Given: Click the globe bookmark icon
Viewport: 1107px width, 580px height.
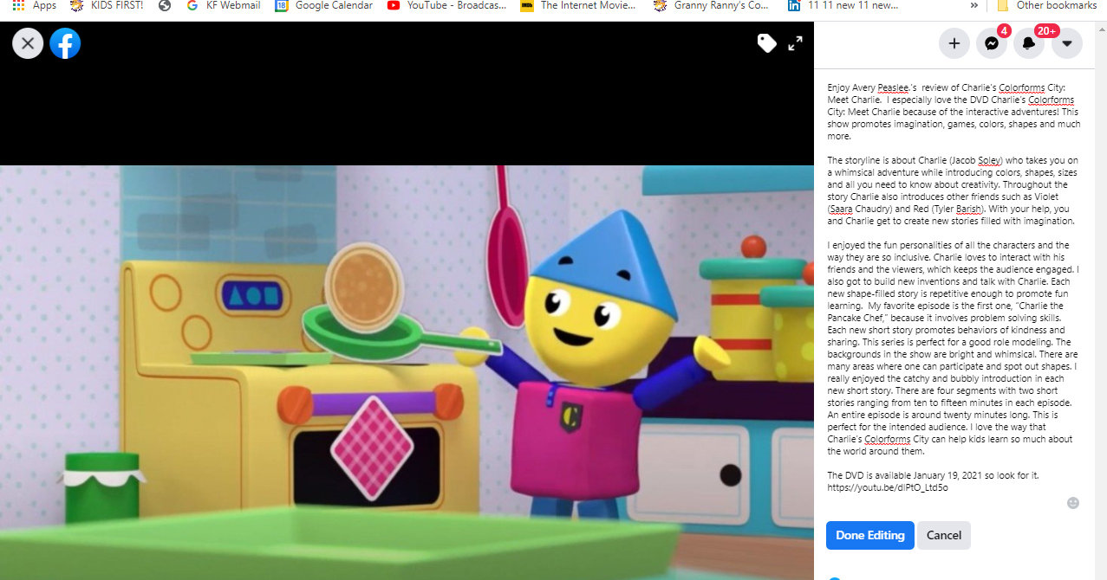Looking at the screenshot, I should (x=165, y=5).
